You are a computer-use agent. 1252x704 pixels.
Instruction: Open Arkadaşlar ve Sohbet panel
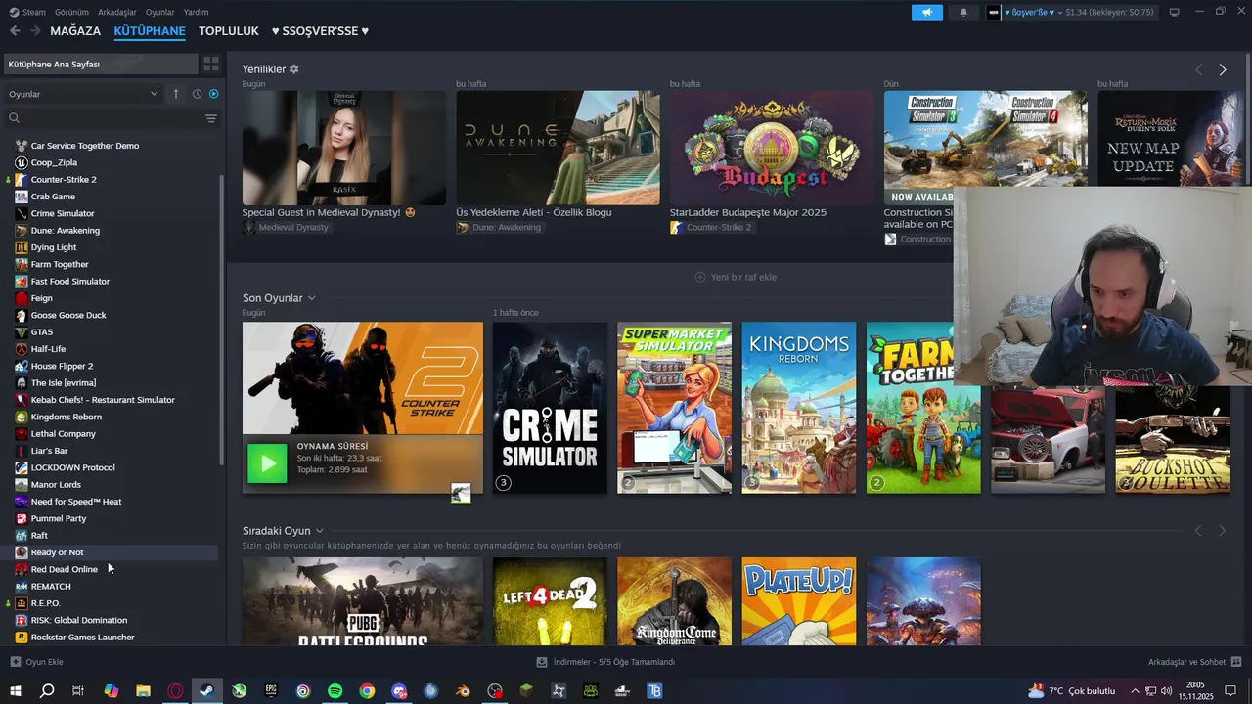coord(1195,662)
